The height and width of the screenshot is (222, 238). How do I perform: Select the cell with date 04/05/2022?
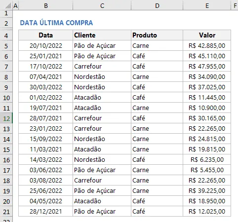45,201
